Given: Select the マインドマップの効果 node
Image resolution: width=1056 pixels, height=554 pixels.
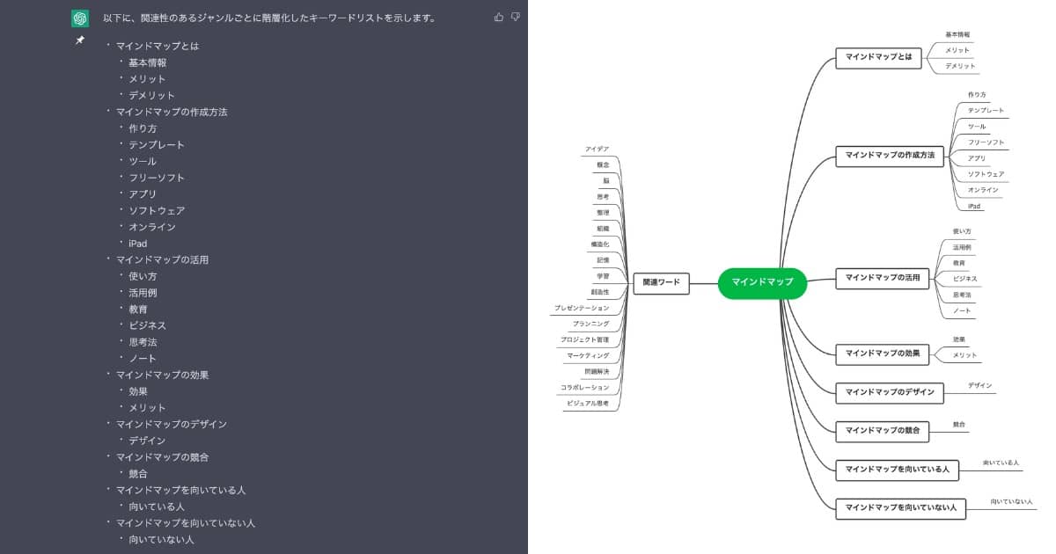Looking at the screenshot, I should [883, 354].
